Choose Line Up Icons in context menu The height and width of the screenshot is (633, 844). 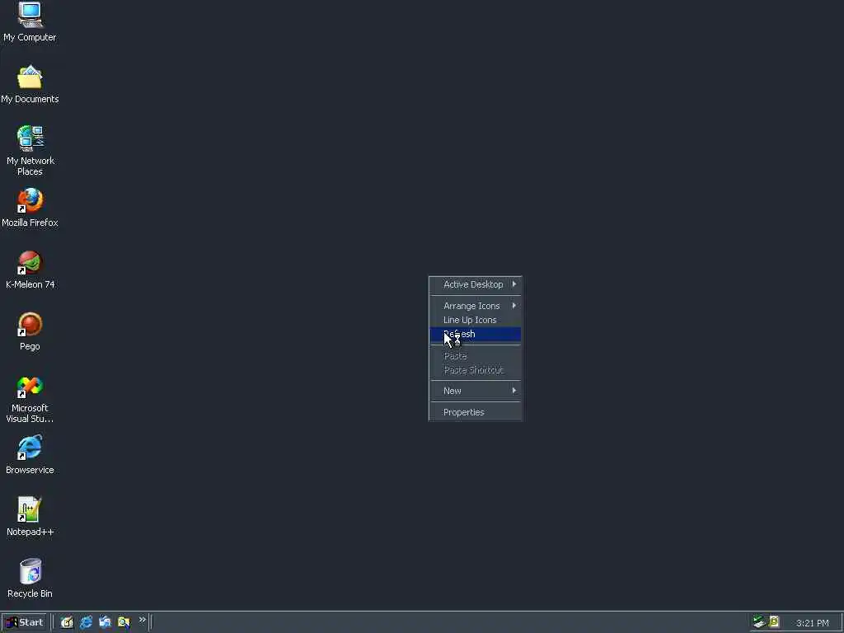point(476,320)
